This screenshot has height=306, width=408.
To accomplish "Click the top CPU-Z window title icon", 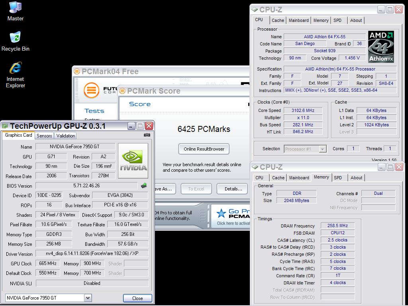I will [255, 10].
